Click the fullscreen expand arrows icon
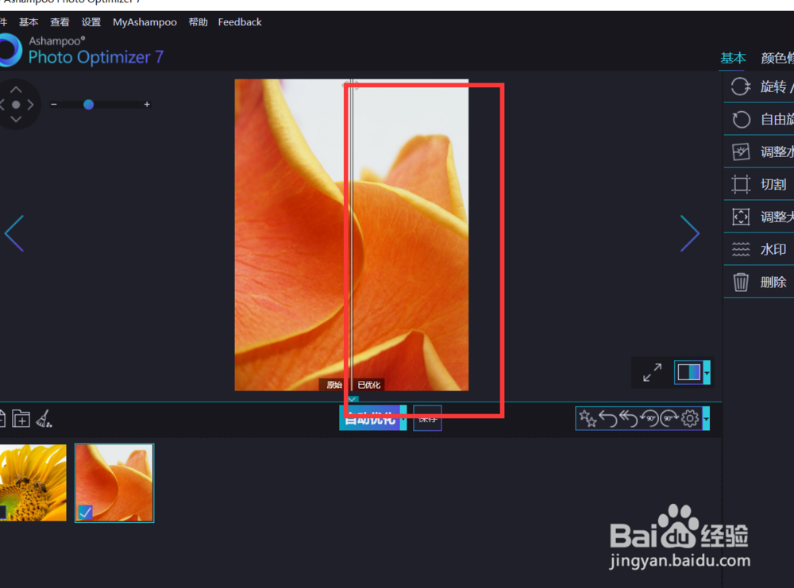 (652, 372)
